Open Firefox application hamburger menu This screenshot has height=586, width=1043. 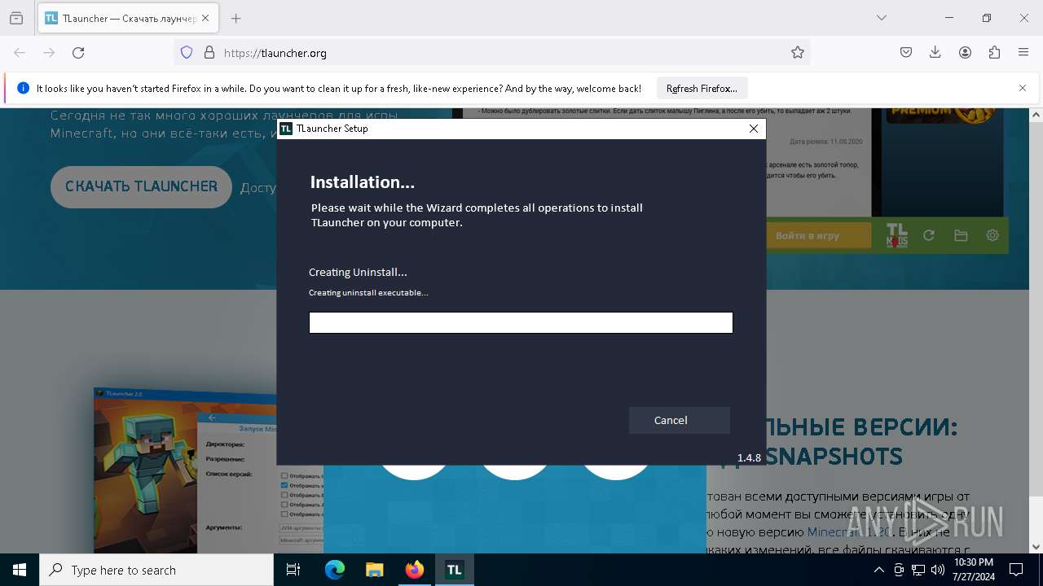coord(1023,53)
